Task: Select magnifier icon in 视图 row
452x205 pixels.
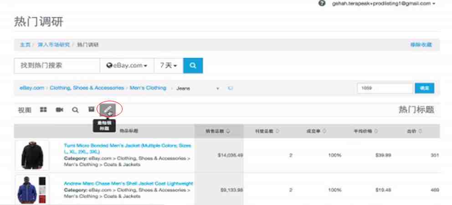Action: click(75, 110)
